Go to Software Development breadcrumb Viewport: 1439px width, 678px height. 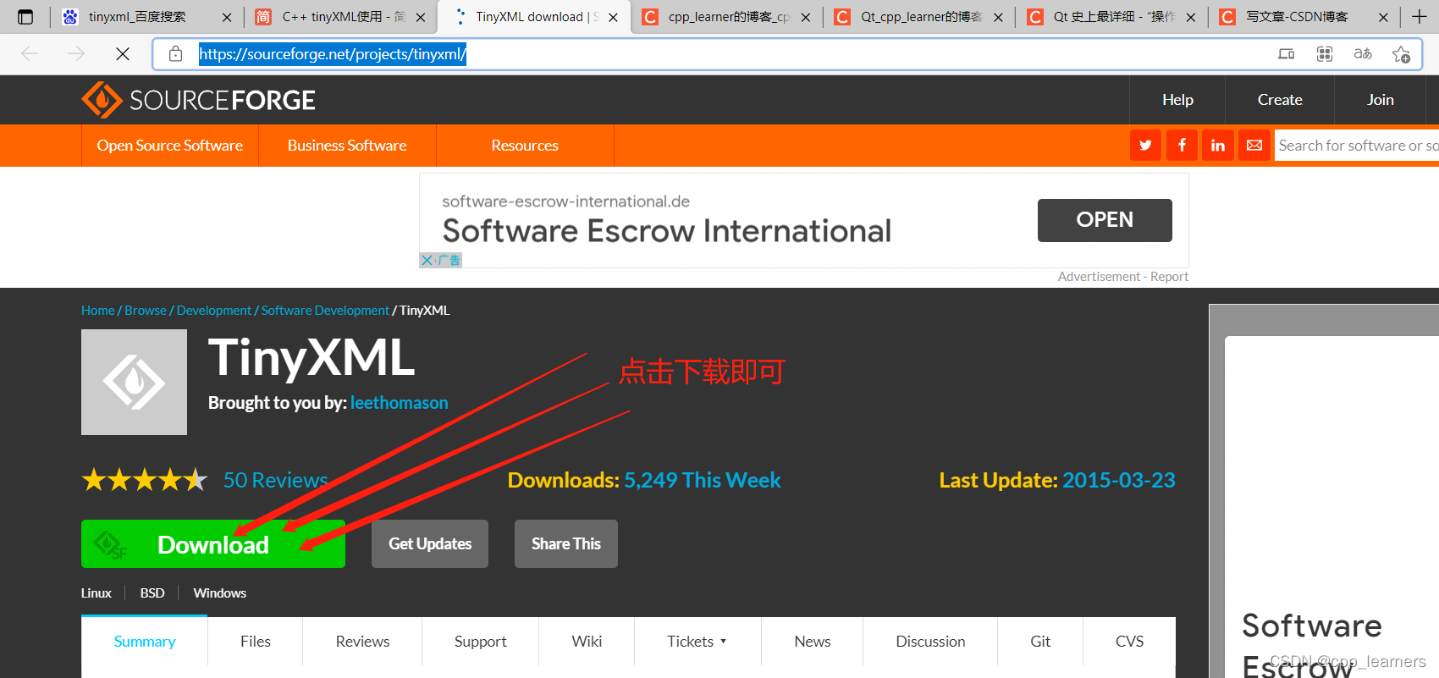click(x=325, y=311)
